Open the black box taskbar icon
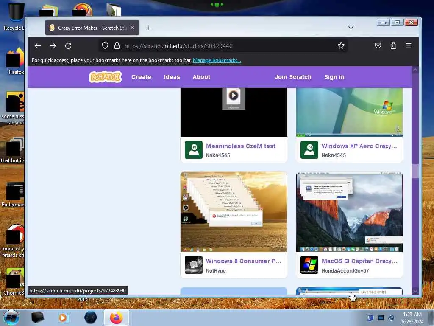The width and height of the screenshot is (434, 326). coord(37,318)
